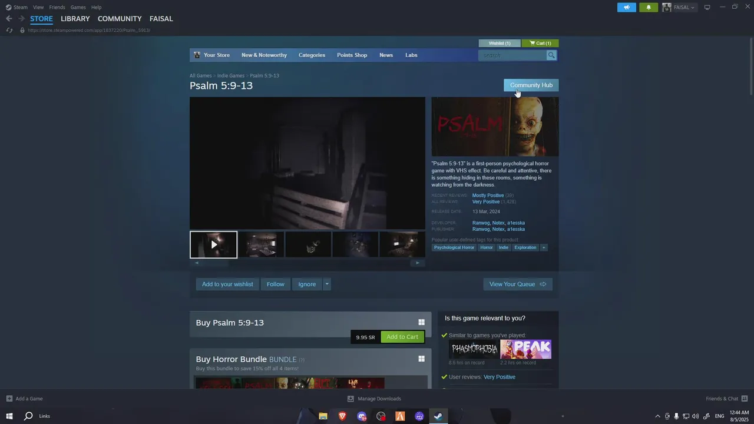Click the taskbar volume icon
Viewport: 754px width, 424px height.
tap(695, 416)
